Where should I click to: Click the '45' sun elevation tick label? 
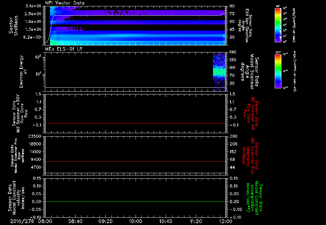232,30
